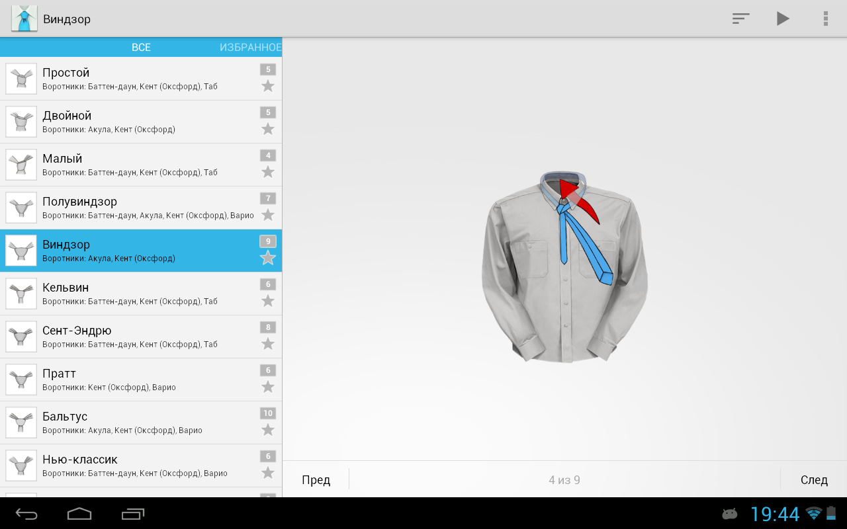Select the Двойной knot thumbnail
847x529 pixels.
click(21, 122)
